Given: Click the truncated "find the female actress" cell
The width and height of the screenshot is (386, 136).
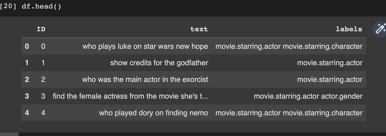Looking at the screenshot, I should [130, 96].
